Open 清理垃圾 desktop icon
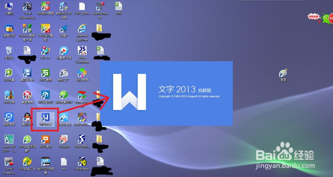The height and width of the screenshot is (177, 333). coord(9,31)
